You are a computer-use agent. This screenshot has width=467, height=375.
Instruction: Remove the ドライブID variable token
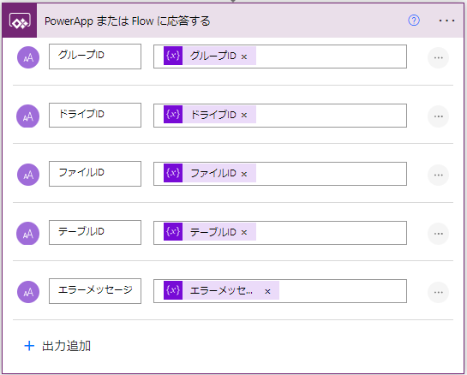[244, 116]
